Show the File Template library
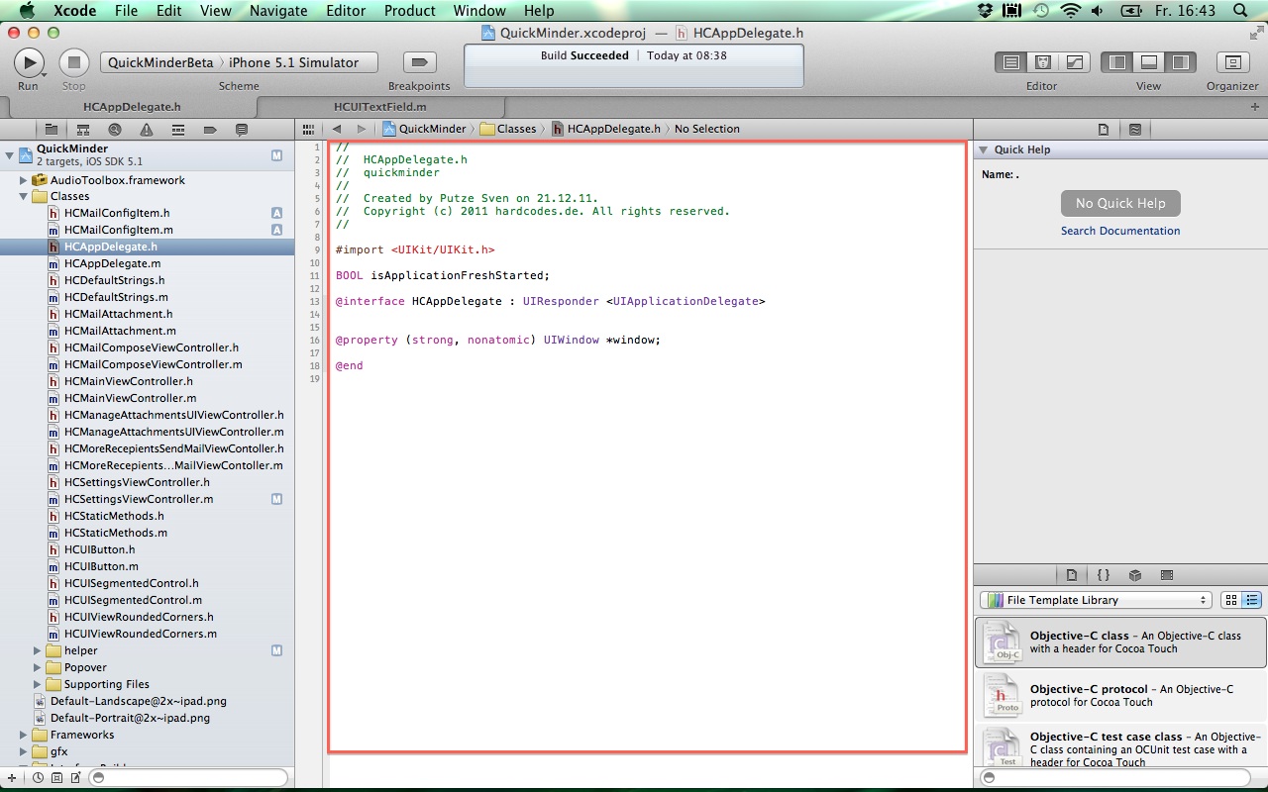1268x792 pixels. (x=1072, y=575)
